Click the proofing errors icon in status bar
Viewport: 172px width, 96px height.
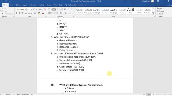click(x=13, y=95)
